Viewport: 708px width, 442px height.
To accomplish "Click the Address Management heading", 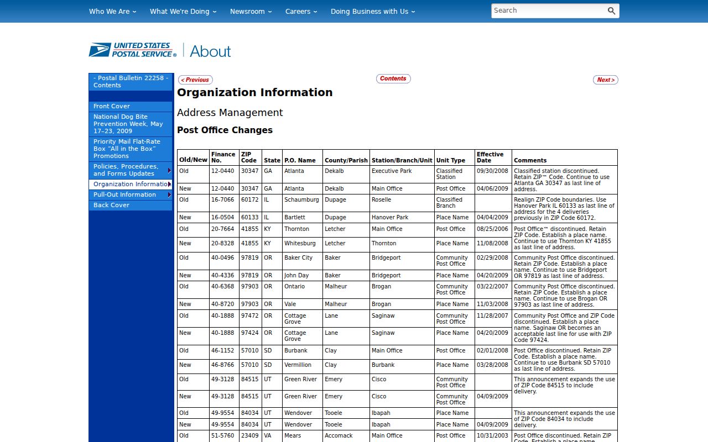I will [230, 113].
